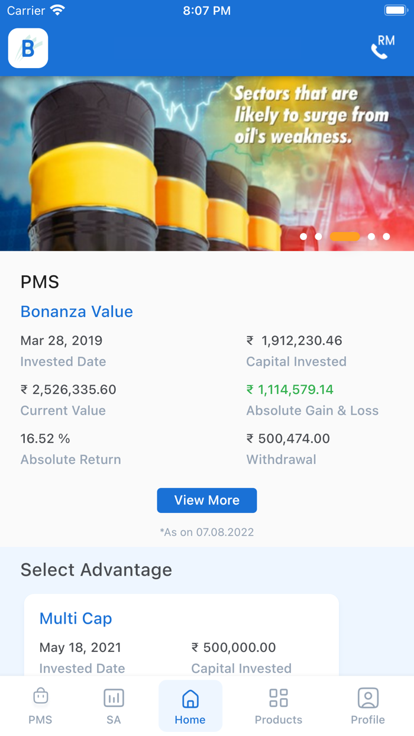Image resolution: width=414 pixels, height=736 pixels.
Task: Switch to the Profile tab
Action: coord(368,706)
